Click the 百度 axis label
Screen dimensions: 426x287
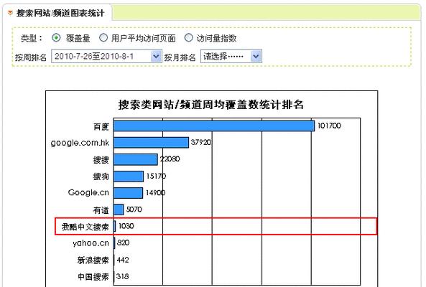pos(101,126)
